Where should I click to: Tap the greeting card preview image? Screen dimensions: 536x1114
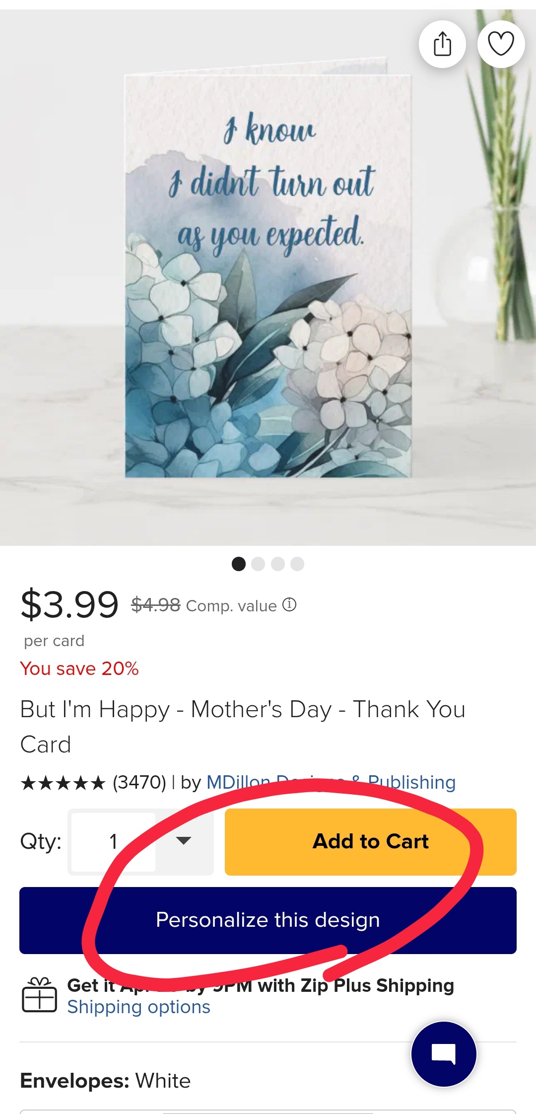268,276
